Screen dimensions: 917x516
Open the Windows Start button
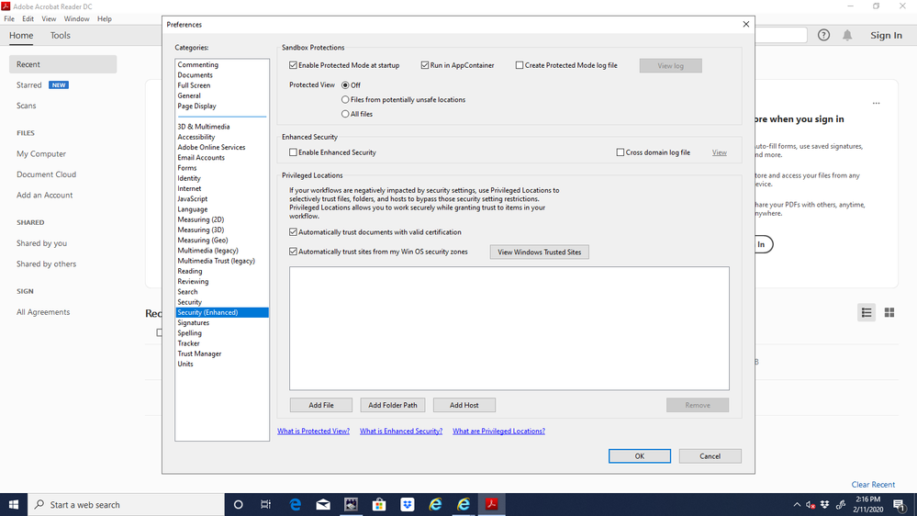point(14,504)
